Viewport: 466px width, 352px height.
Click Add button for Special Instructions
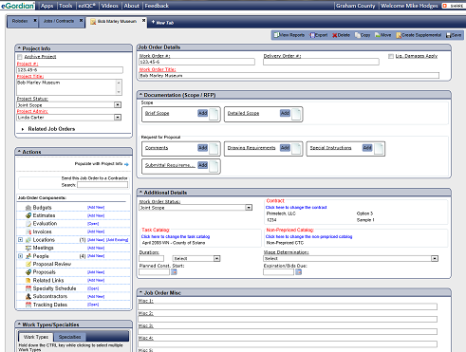click(x=367, y=148)
